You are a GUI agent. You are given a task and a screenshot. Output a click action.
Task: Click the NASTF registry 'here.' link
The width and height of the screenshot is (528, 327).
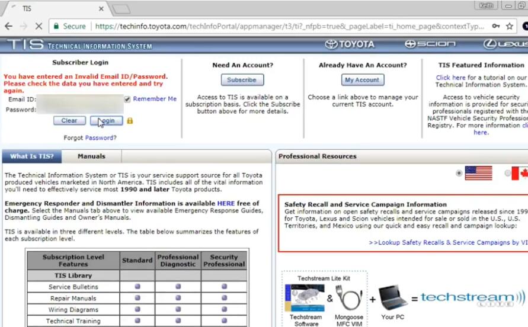(x=481, y=132)
